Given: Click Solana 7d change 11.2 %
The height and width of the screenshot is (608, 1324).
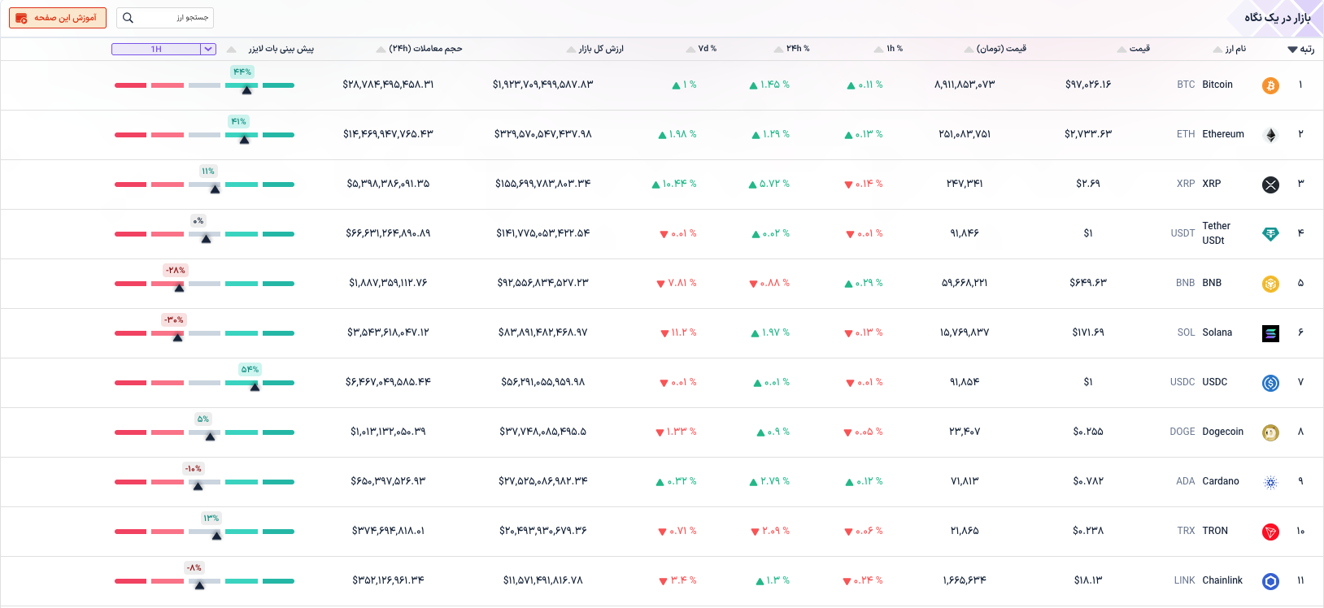Looking at the screenshot, I should tap(678, 332).
